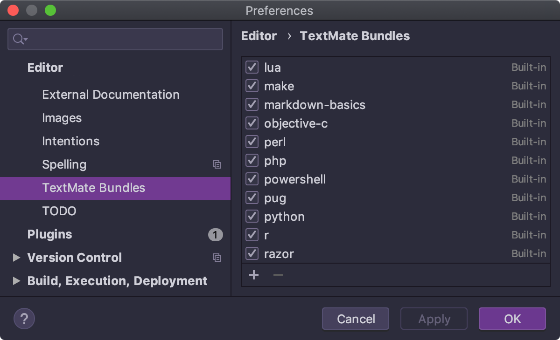Click the Built-in label on the lua row
The height and width of the screenshot is (340, 560).
click(x=529, y=67)
